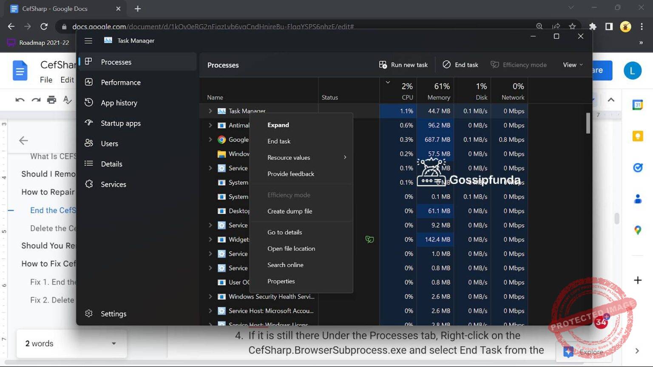Select Startup apps in the sidebar
Screen dimensions: 653x367
120,123
